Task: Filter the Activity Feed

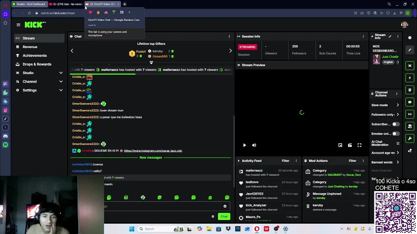Action: (x=285, y=161)
